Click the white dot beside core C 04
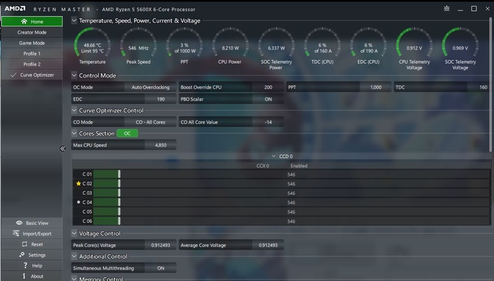The width and height of the screenshot is (494, 281). pos(79,202)
